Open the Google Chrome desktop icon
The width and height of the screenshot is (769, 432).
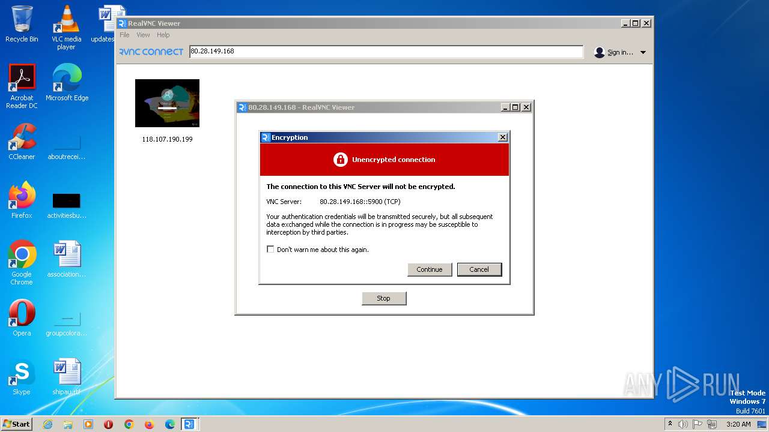[22, 263]
